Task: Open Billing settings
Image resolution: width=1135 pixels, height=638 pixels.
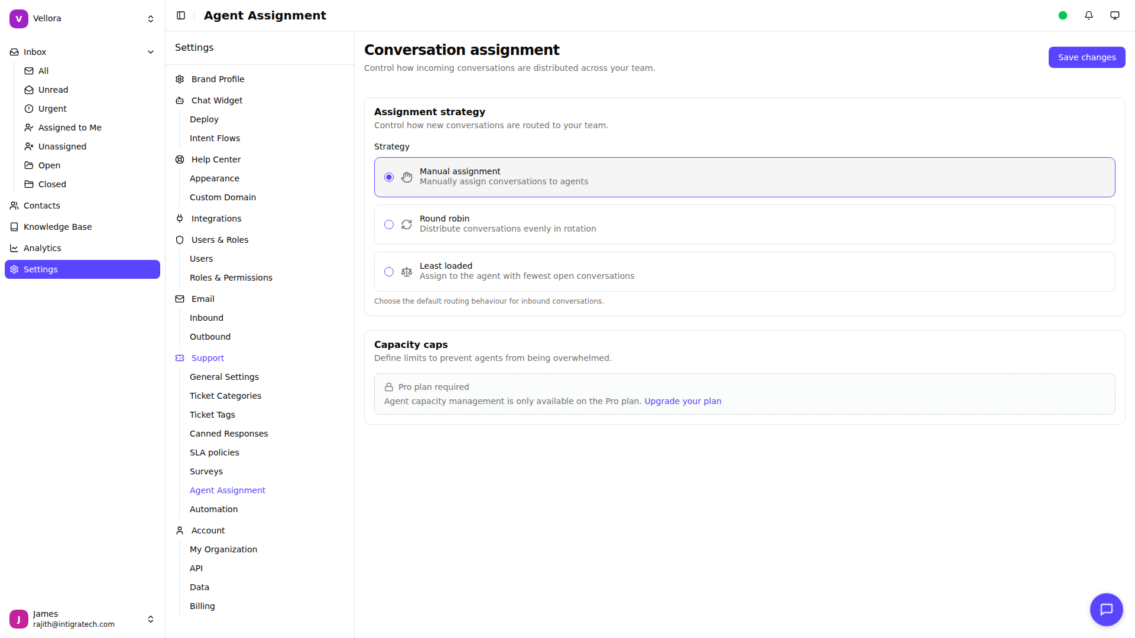Action: 202,606
